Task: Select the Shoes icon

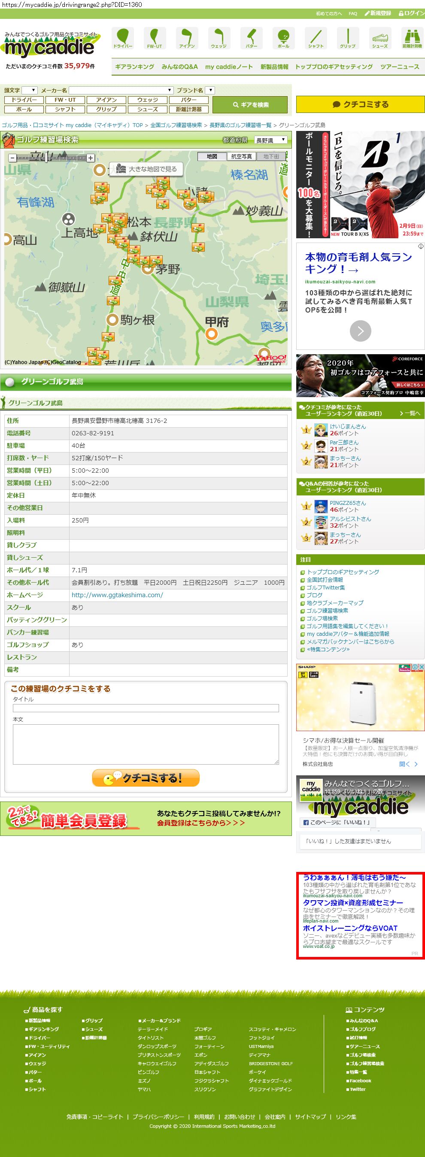Action: click(379, 38)
